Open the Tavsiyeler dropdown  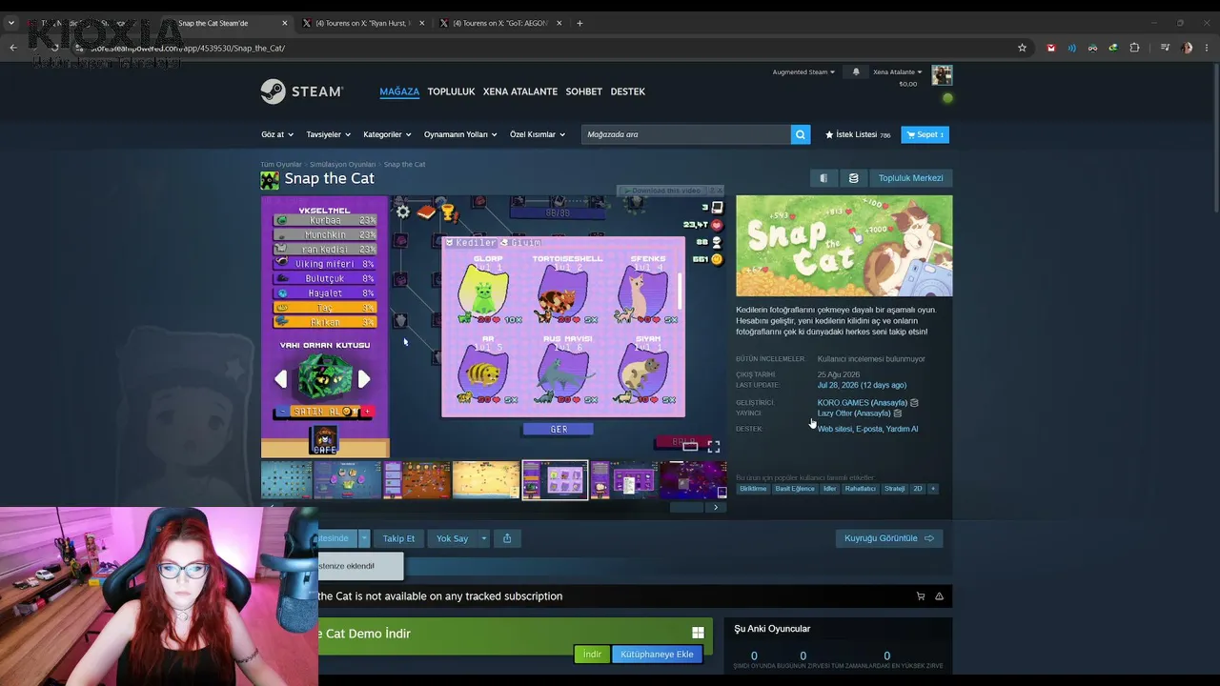[329, 134]
